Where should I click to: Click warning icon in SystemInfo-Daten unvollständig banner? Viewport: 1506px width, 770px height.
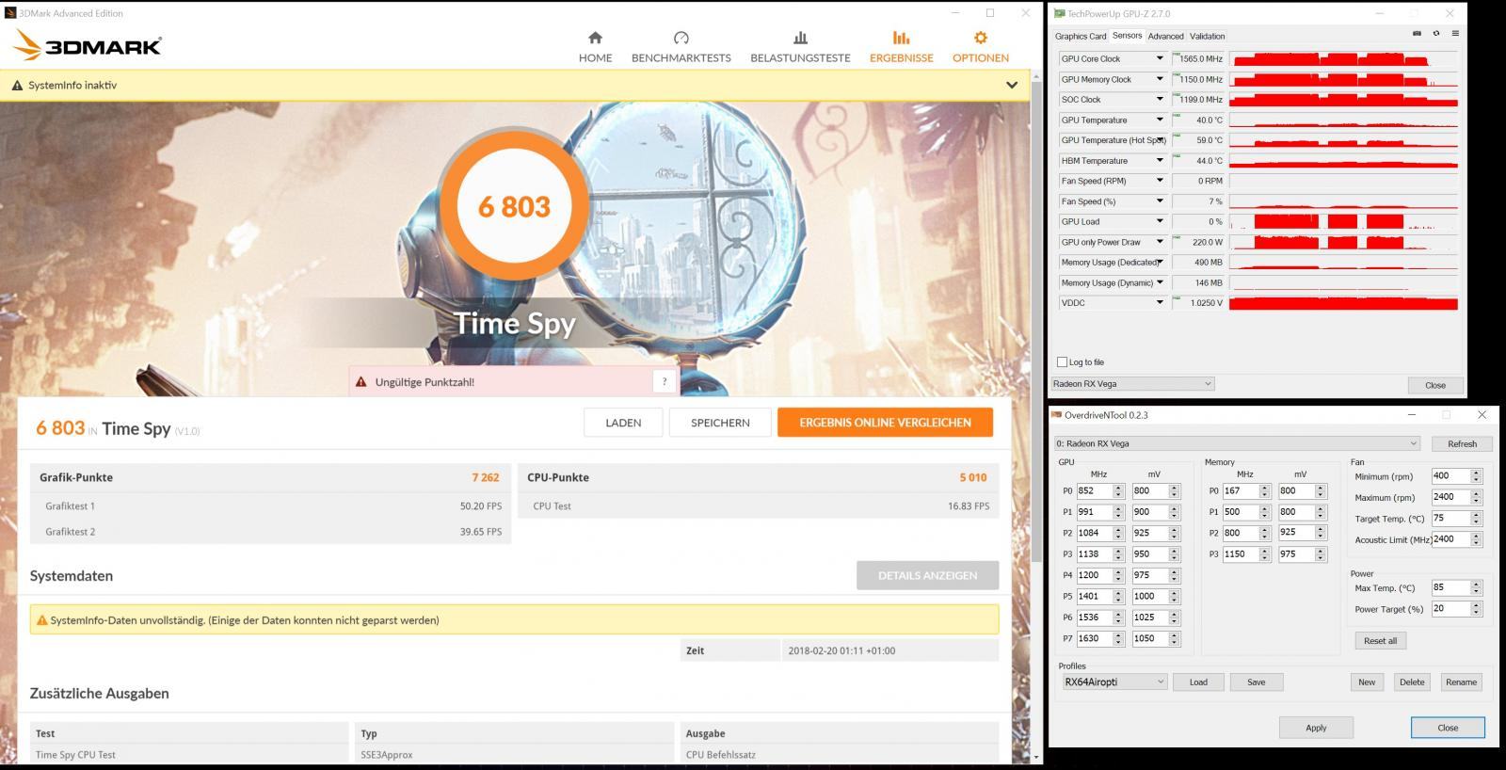(x=41, y=620)
